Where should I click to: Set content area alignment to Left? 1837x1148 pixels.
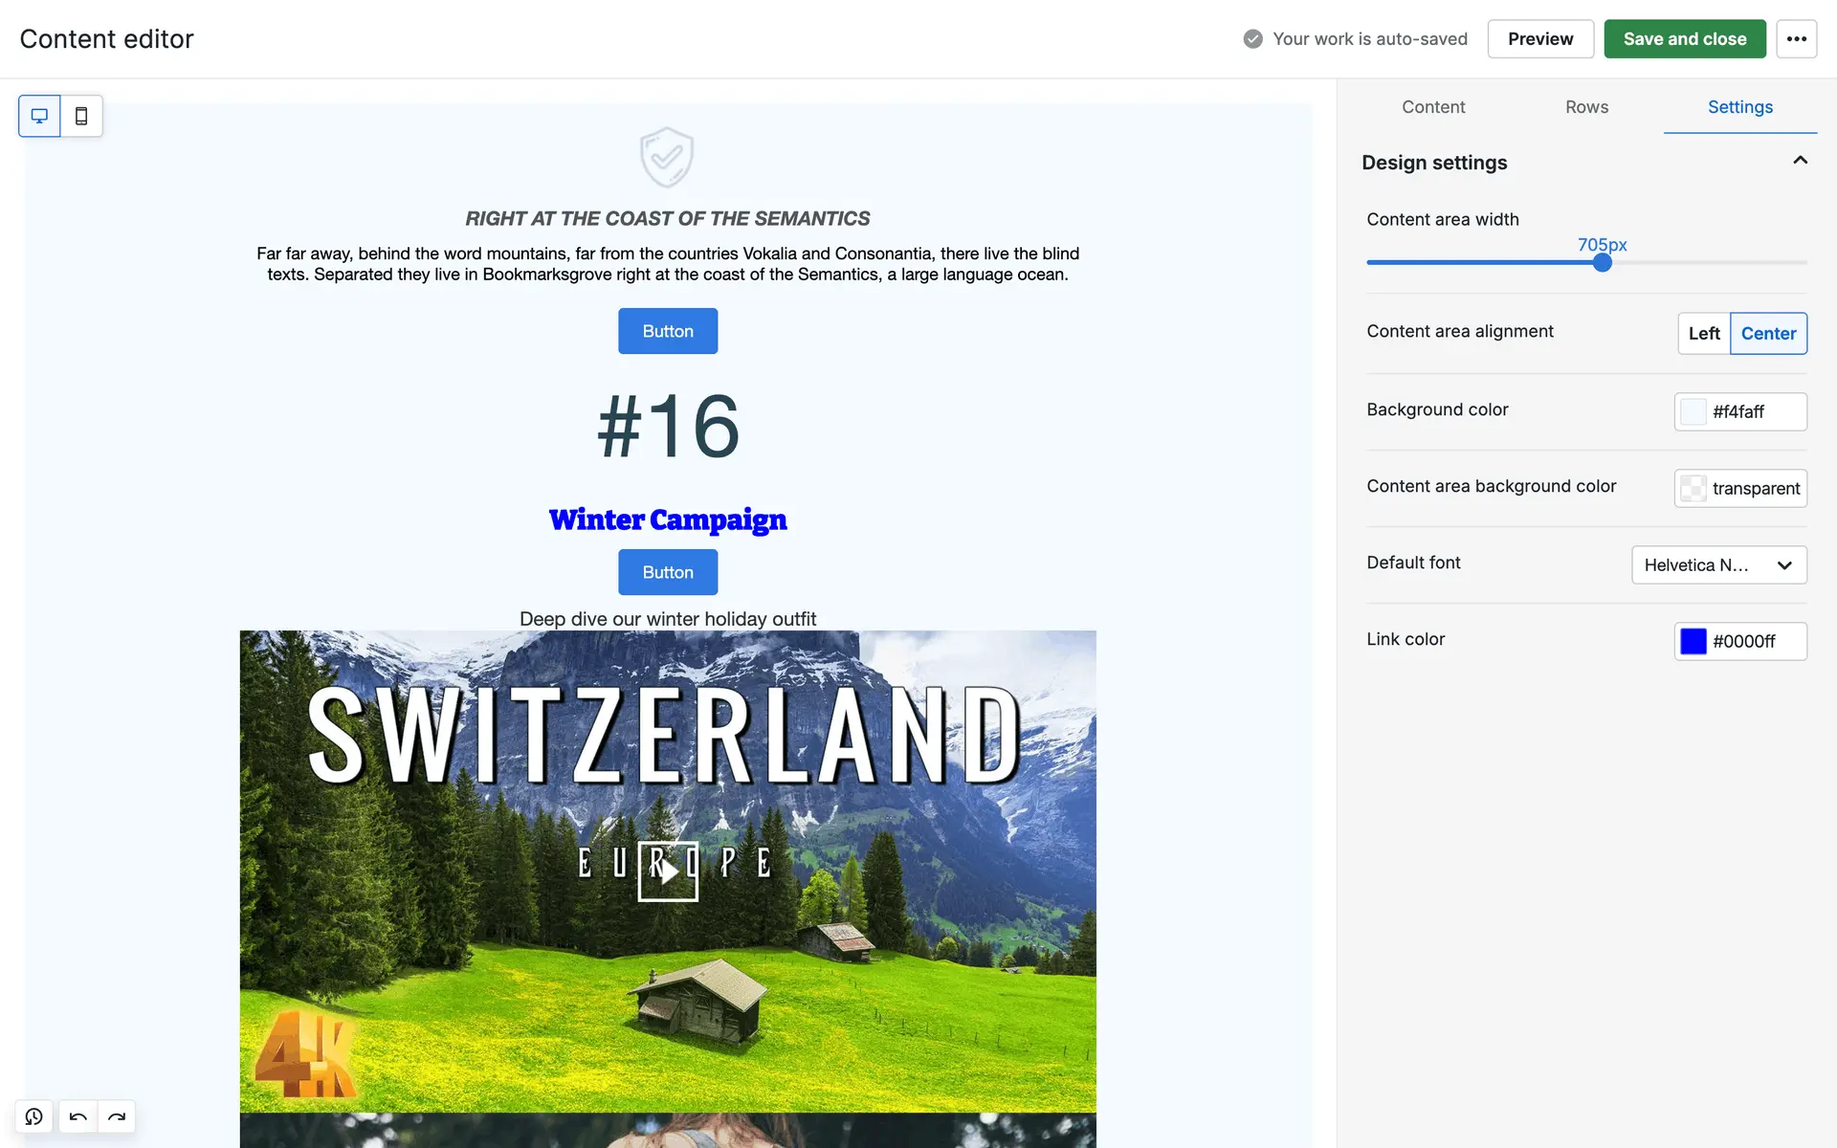[1703, 333]
